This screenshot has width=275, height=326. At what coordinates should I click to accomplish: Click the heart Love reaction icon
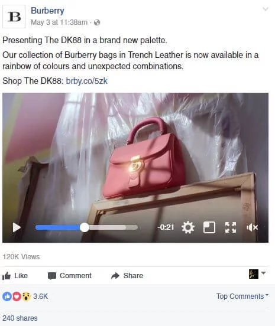[x=17, y=296]
